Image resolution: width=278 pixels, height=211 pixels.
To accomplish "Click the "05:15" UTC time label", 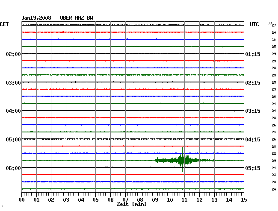I will click(253, 168).
